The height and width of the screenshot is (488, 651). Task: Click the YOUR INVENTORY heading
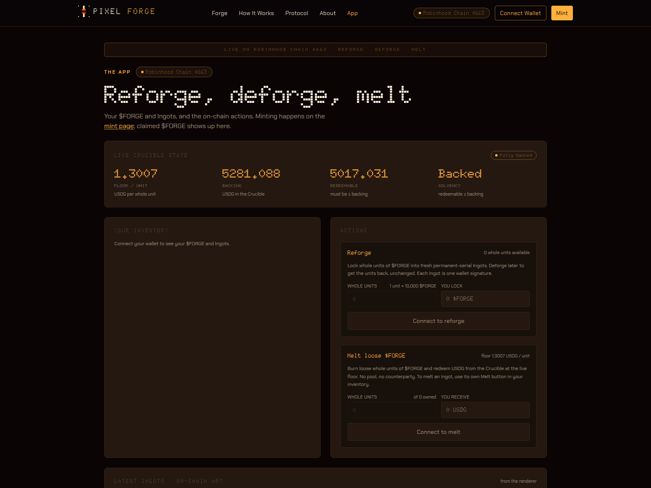pyautogui.click(x=141, y=231)
